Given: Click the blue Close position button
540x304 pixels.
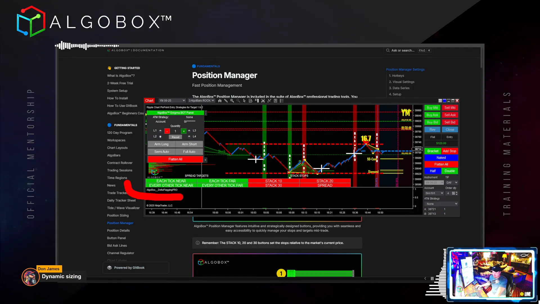Looking at the screenshot, I should coord(450,130).
